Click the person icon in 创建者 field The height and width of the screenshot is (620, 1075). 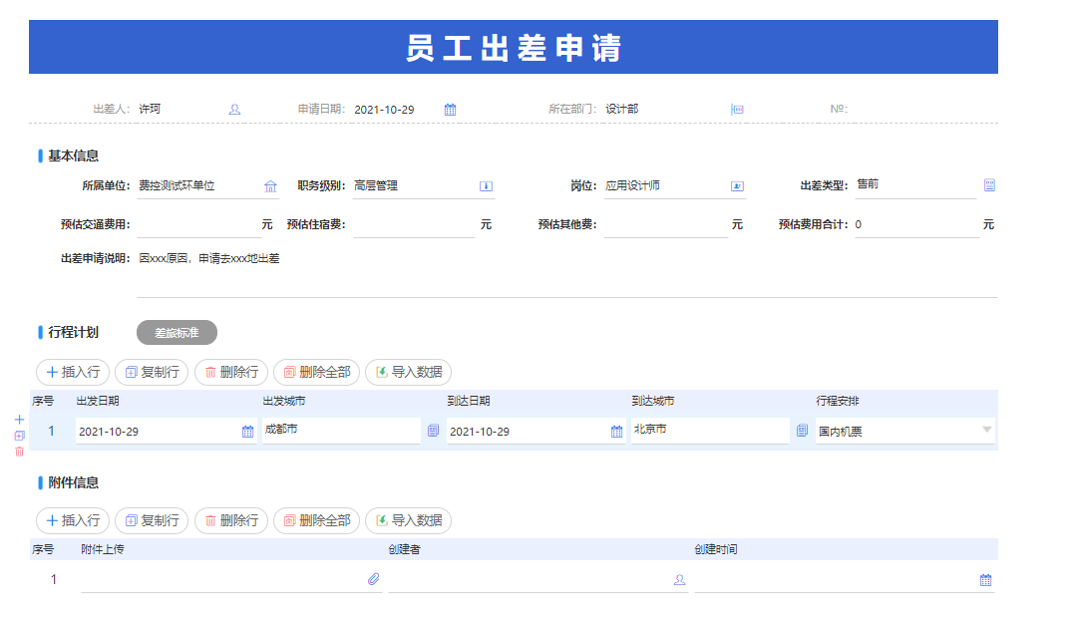tap(679, 580)
